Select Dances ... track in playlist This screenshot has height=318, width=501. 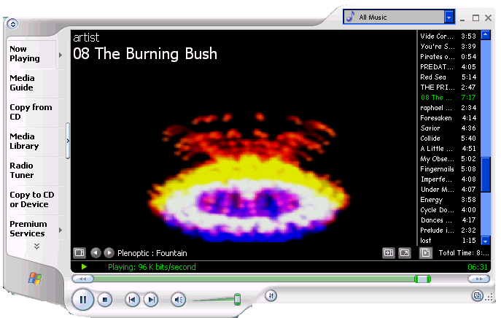click(x=448, y=220)
